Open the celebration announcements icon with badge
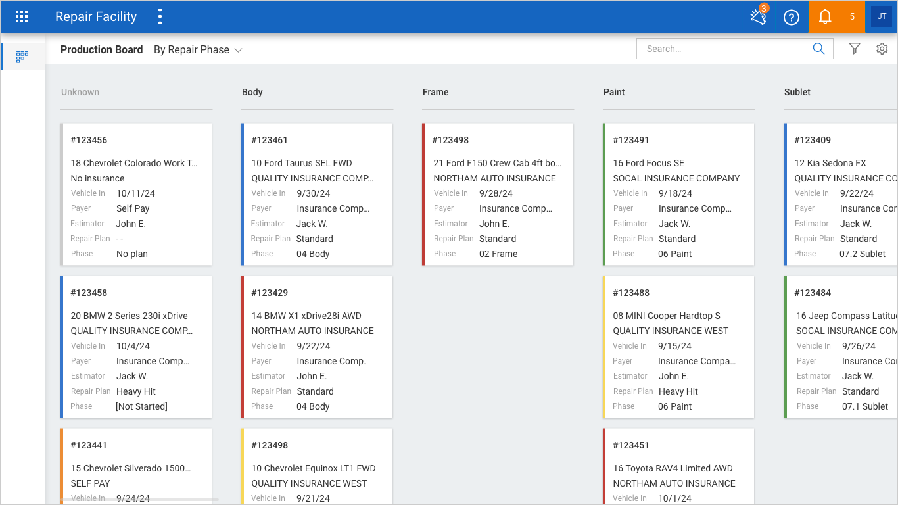 (759, 17)
